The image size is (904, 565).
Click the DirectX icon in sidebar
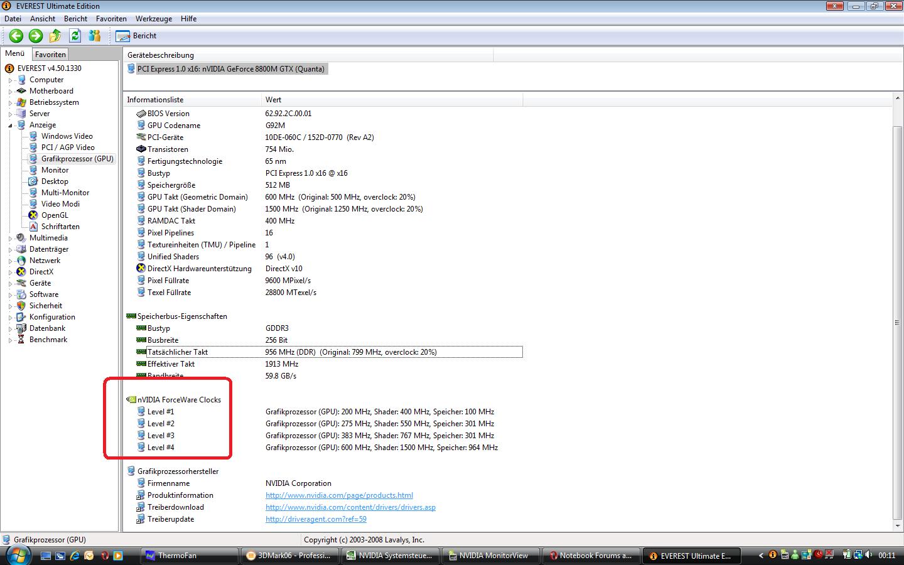tap(21, 272)
